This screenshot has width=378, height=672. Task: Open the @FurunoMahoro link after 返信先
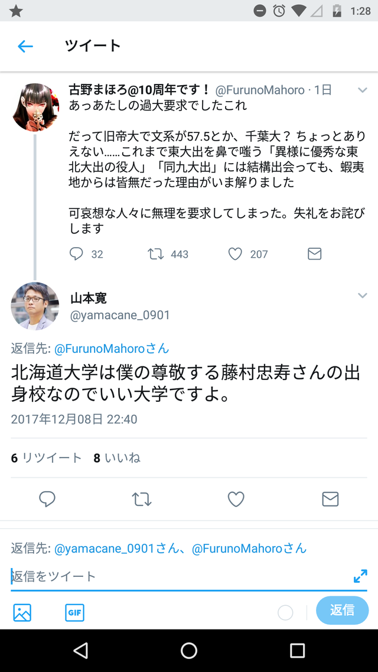(112, 348)
